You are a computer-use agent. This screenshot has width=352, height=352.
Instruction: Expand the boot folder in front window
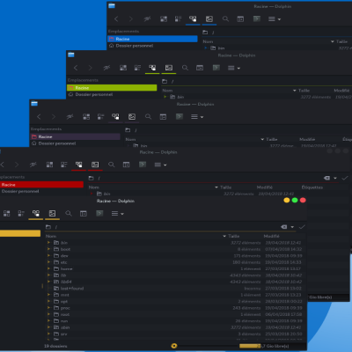coord(48,249)
